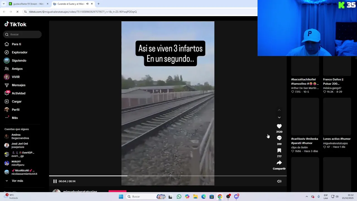The image size is (357, 201).
Task: Close the gustavoPastor19 Stream tab
Action: [x=47, y=4]
